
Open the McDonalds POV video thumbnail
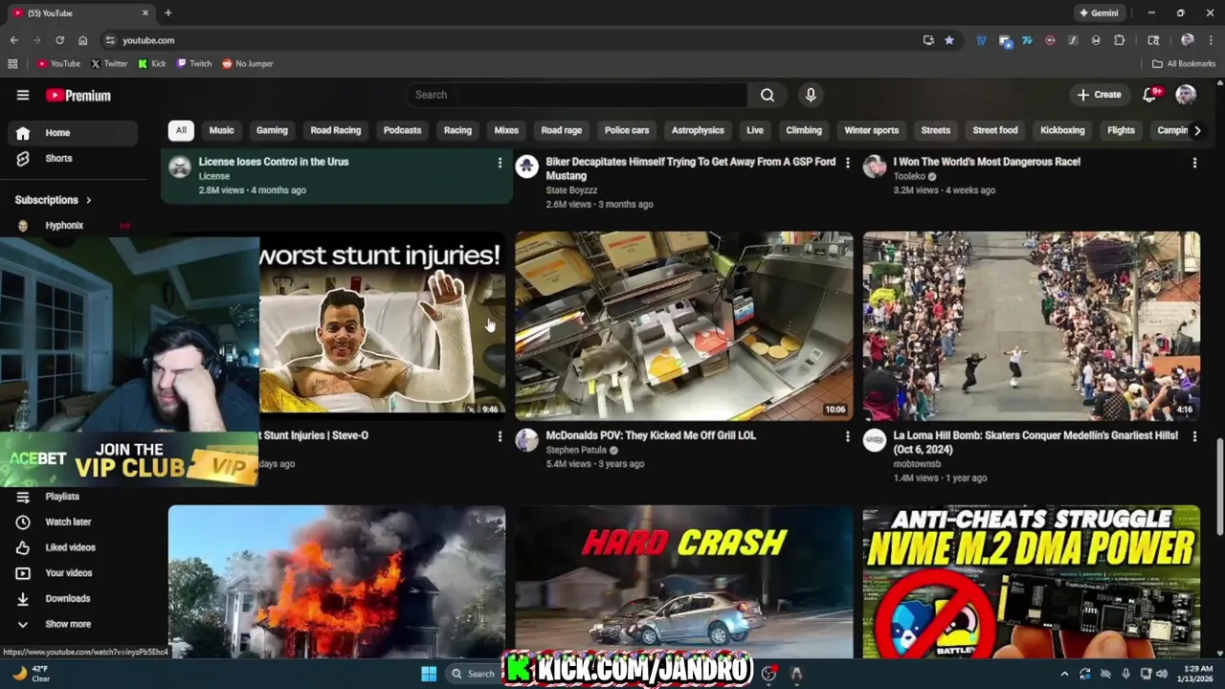(x=683, y=325)
